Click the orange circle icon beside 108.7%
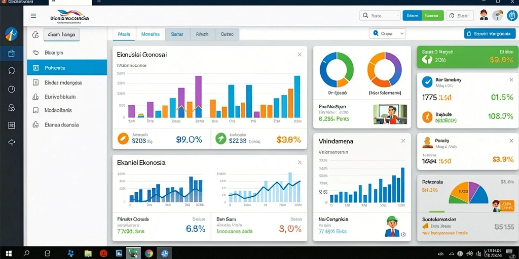Screen dimensions: 519x259 (x=427, y=117)
